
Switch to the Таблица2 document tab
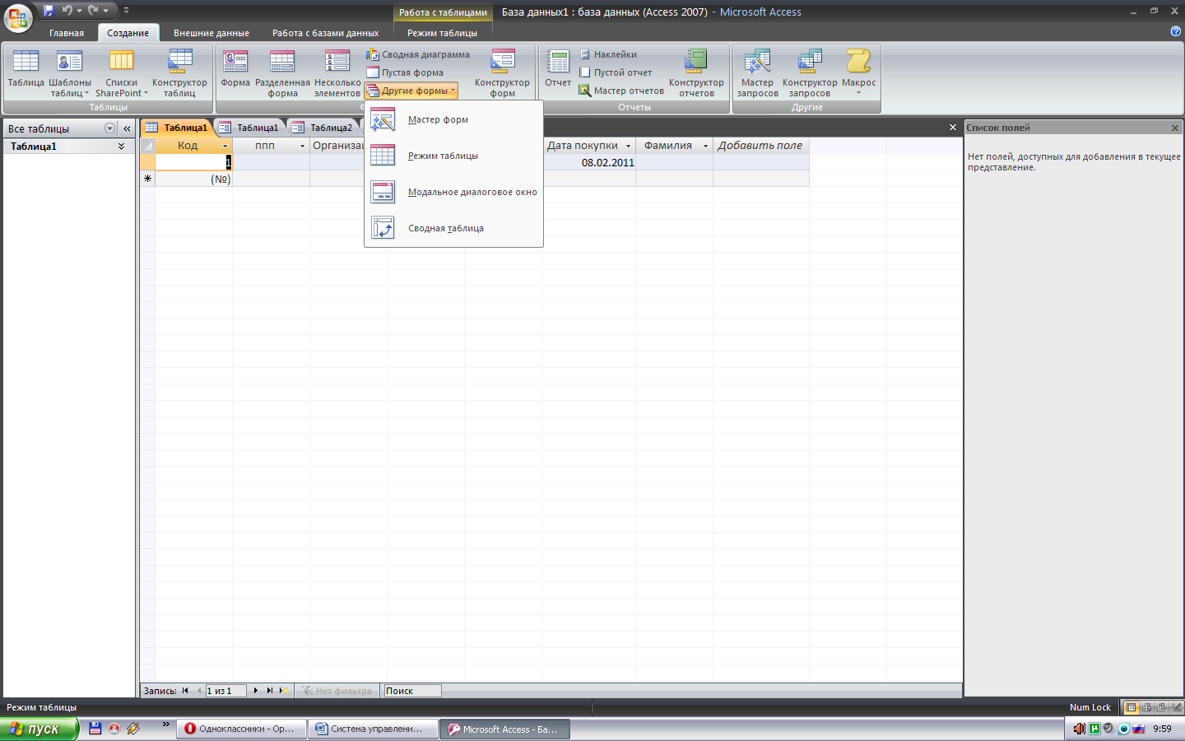pyautogui.click(x=323, y=128)
